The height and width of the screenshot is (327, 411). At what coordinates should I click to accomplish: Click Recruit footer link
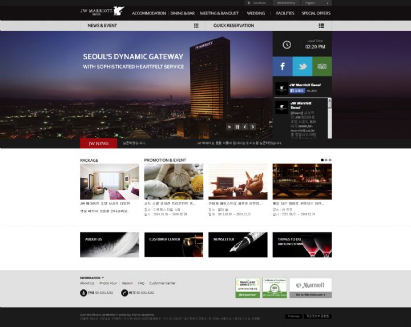(x=127, y=283)
